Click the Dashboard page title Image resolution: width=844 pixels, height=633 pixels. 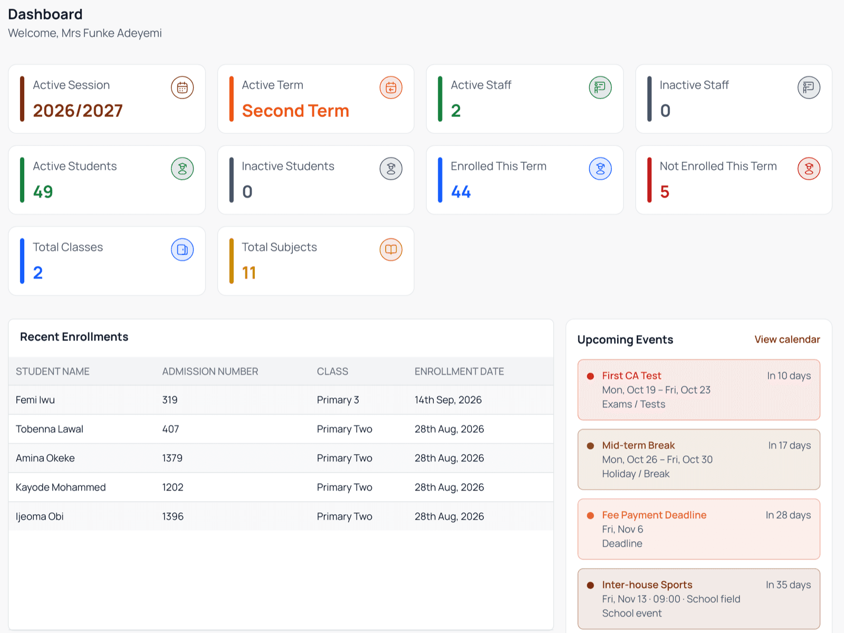click(45, 14)
